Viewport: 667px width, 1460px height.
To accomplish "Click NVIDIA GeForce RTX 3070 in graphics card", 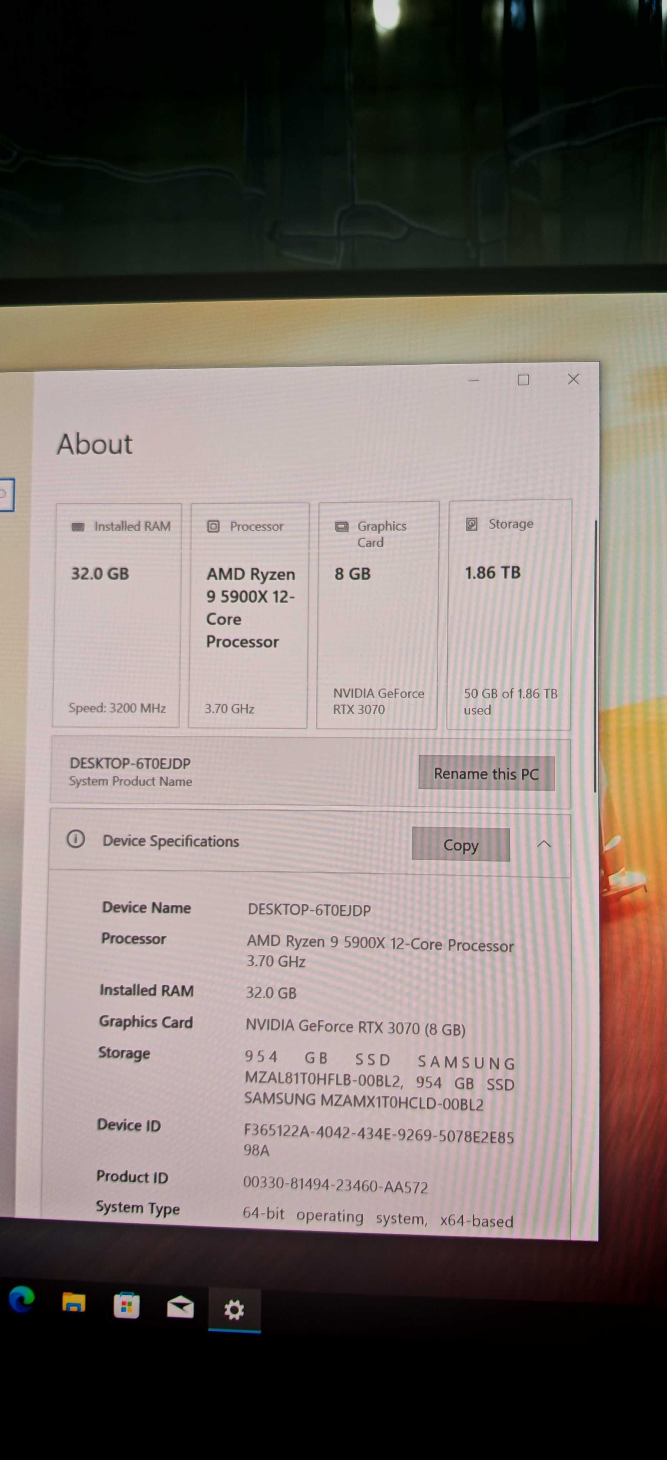I will point(378,701).
